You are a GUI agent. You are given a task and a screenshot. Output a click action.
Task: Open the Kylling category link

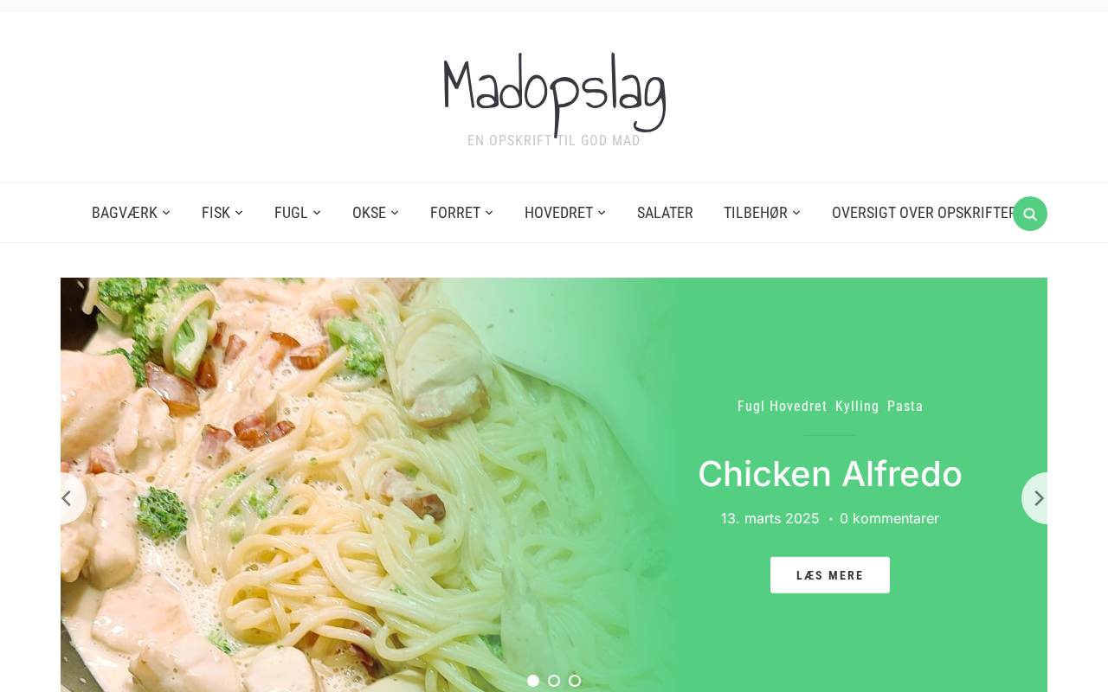click(857, 407)
